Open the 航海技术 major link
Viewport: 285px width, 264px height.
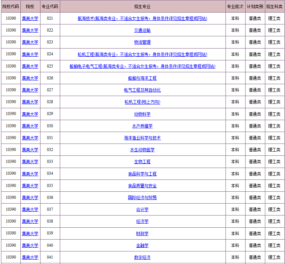142,19
